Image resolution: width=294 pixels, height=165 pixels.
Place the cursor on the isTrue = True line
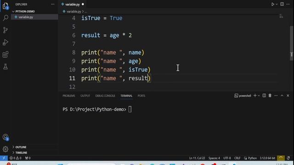[102, 18]
